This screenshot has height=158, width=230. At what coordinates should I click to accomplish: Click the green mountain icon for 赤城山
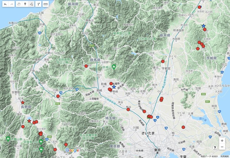(x=114, y=67)
